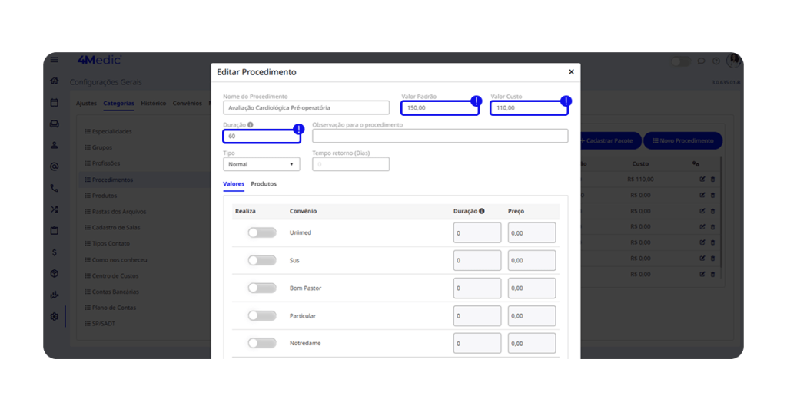The height and width of the screenshot is (412, 787).
Task: Click the Valor Padrão field
Action: tap(439, 108)
